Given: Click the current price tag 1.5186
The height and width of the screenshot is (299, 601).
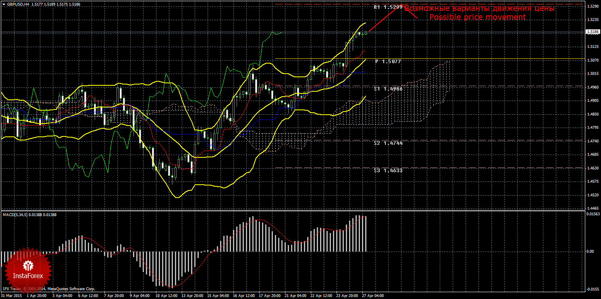Looking at the screenshot, I should click(x=592, y=31).
